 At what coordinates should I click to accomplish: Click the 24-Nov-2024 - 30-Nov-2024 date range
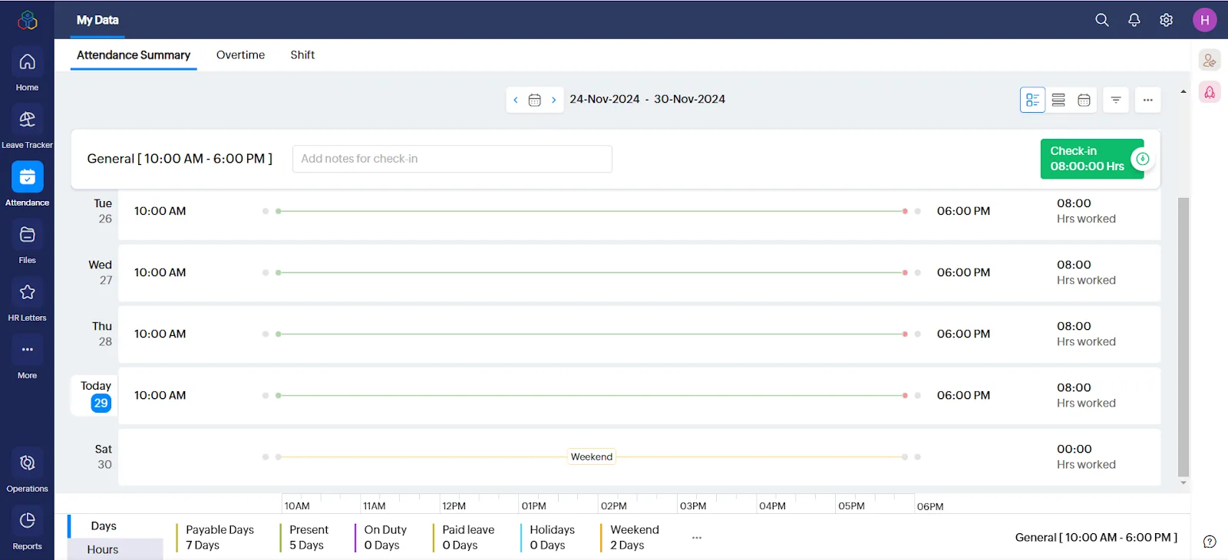[647, 99]
